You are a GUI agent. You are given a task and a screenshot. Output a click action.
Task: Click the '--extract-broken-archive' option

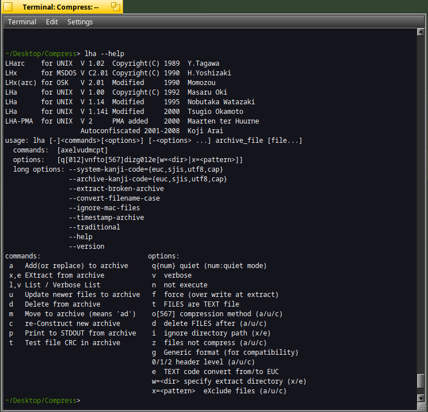[x=116, y=189]
